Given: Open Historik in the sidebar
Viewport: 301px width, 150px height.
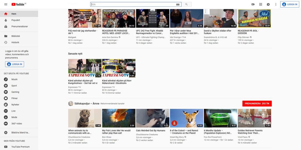Looking at the screenshot, I should (x=19, y=42).
